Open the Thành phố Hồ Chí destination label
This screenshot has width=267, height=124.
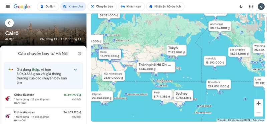156,67
